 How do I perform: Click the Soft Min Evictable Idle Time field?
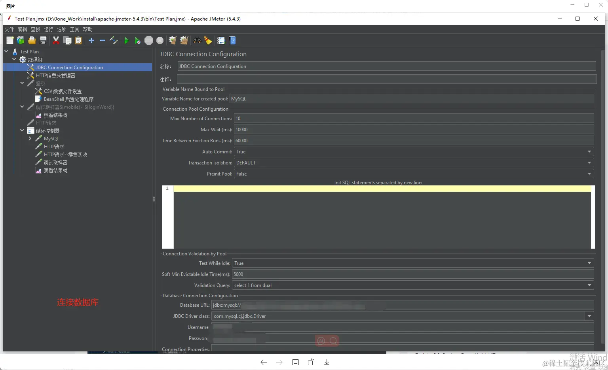[413, 274]
